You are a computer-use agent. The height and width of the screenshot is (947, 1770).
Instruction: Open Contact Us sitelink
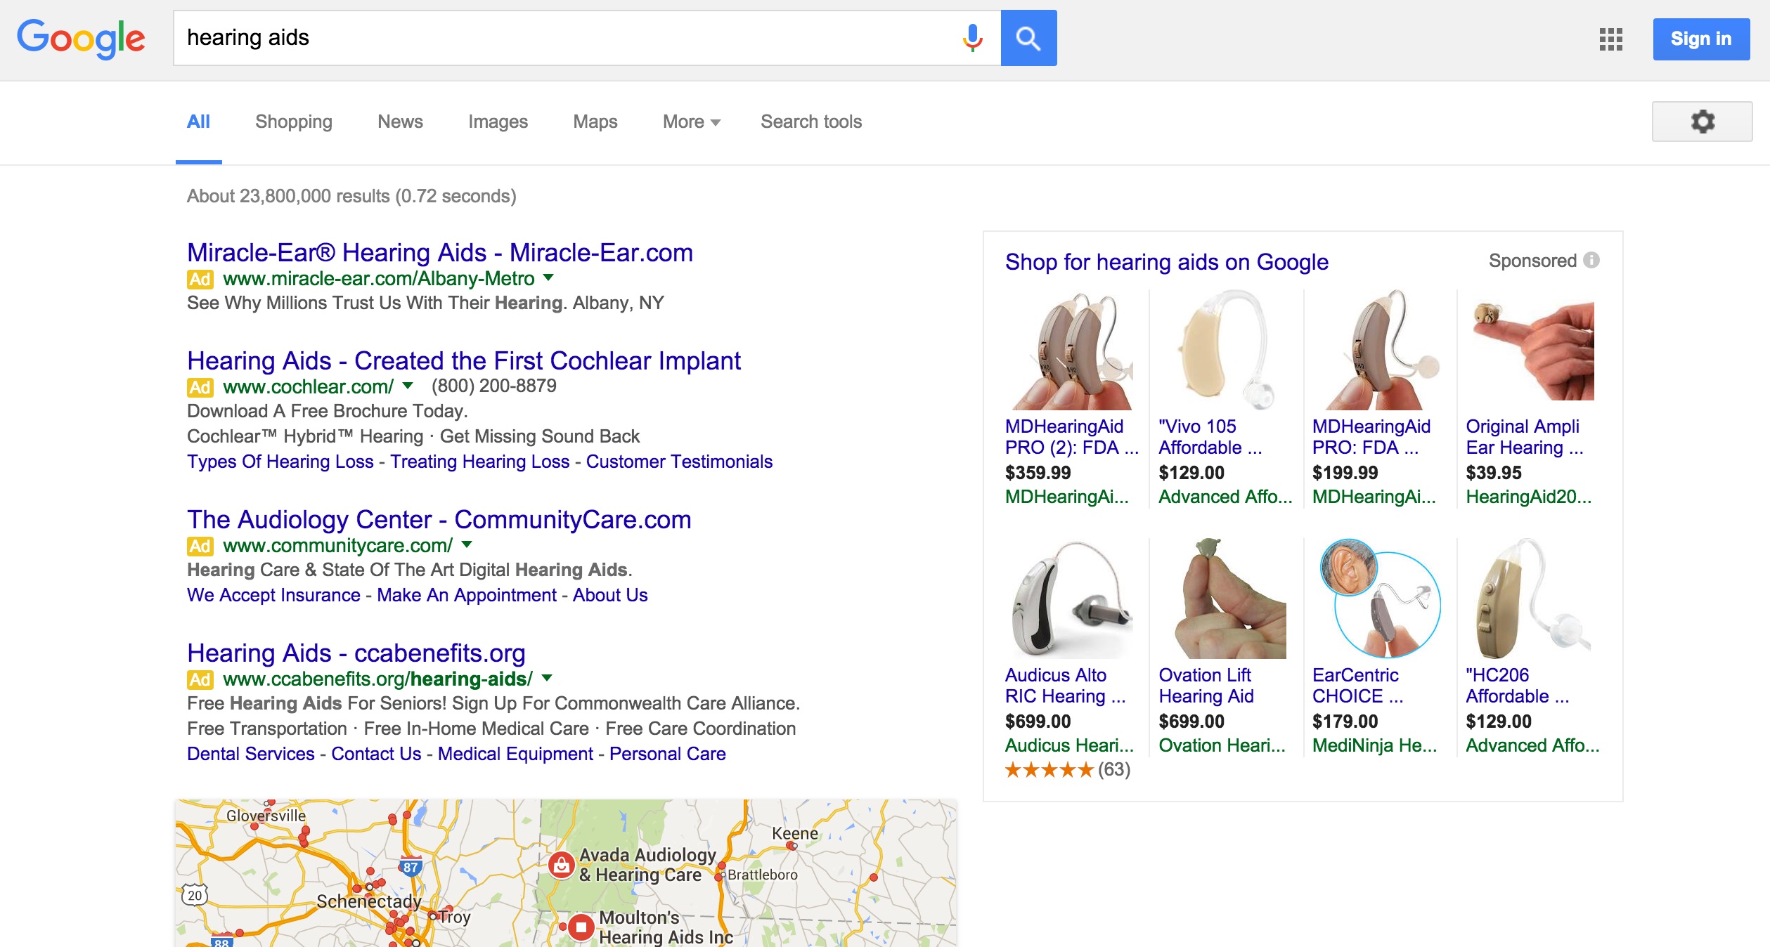pyautogui.click(x=376, y=754)
